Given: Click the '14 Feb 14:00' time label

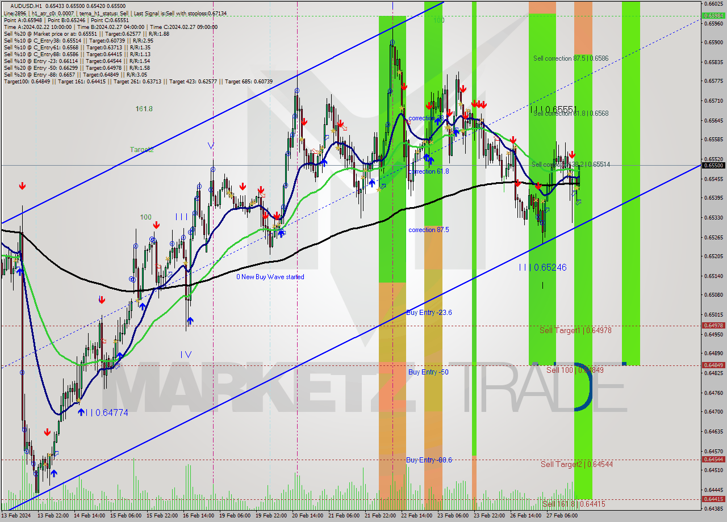Looking at the screenshot, I should click(89, 516).
